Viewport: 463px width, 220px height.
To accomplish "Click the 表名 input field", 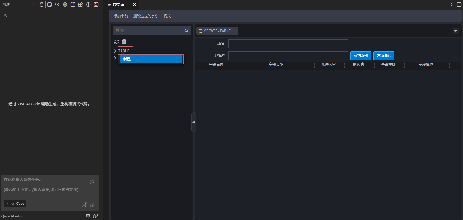I will pyautogui.click(x=288, y=44).
